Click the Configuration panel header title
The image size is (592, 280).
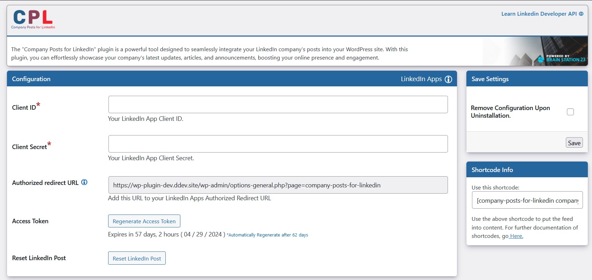pos(31,79)
